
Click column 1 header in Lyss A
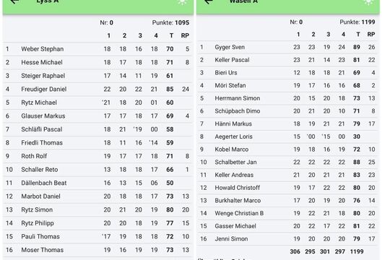click(108, 35)
